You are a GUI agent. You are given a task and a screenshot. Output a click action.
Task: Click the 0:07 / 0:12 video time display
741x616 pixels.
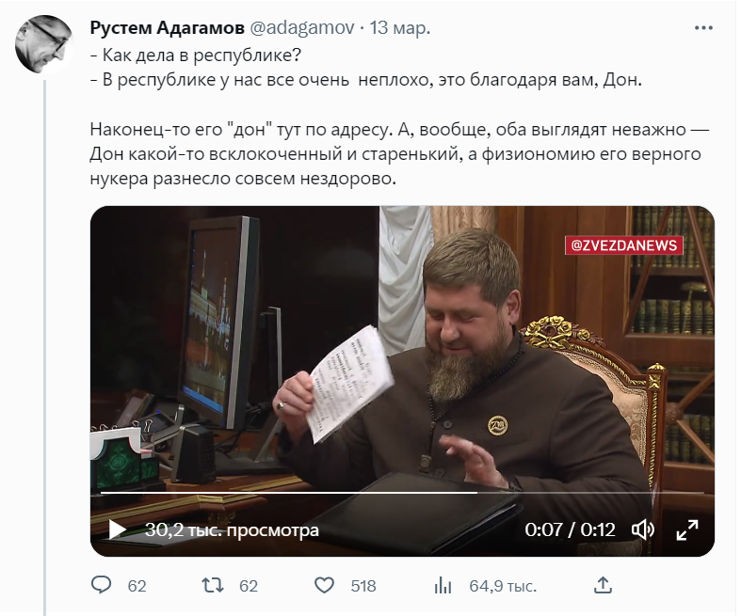[x=570, y=529]
